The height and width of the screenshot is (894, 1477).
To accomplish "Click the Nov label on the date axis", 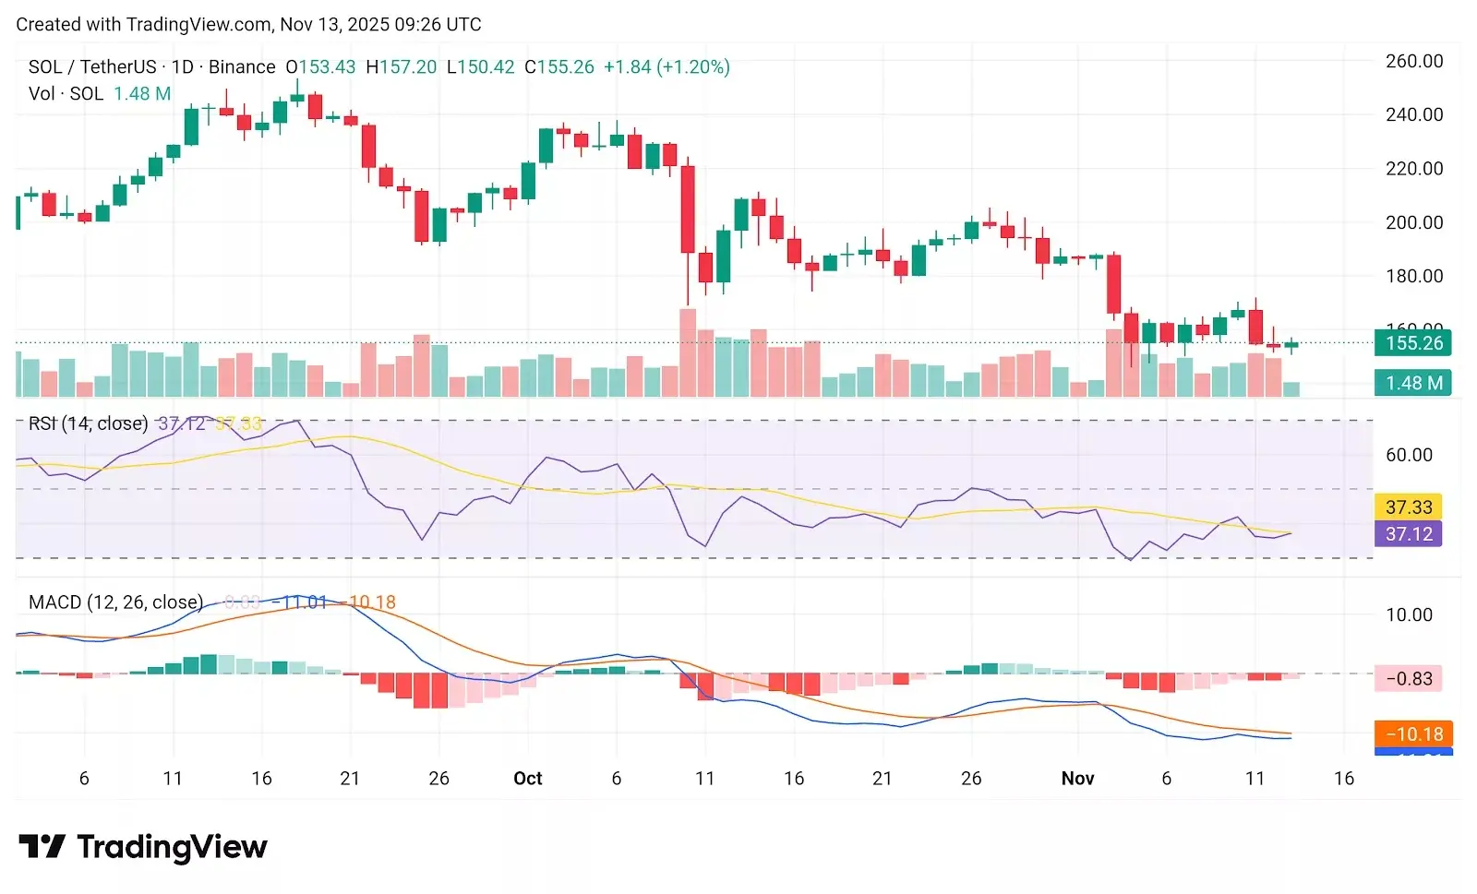I will pyautogui.click(x=1077, y=779).
